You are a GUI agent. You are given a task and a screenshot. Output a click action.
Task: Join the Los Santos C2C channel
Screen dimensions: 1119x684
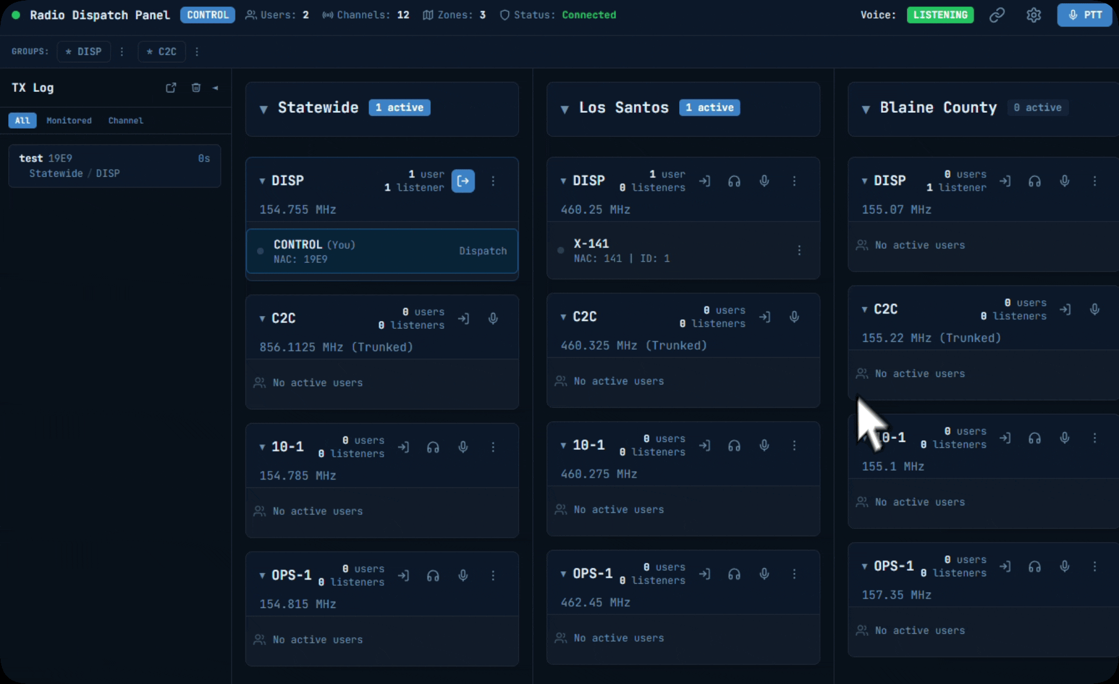point(765,317)
